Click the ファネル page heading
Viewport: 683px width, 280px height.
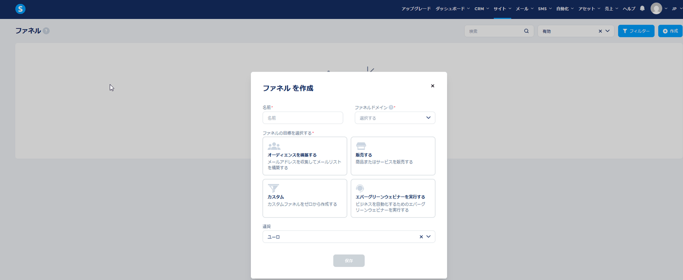tap(28, 31)
